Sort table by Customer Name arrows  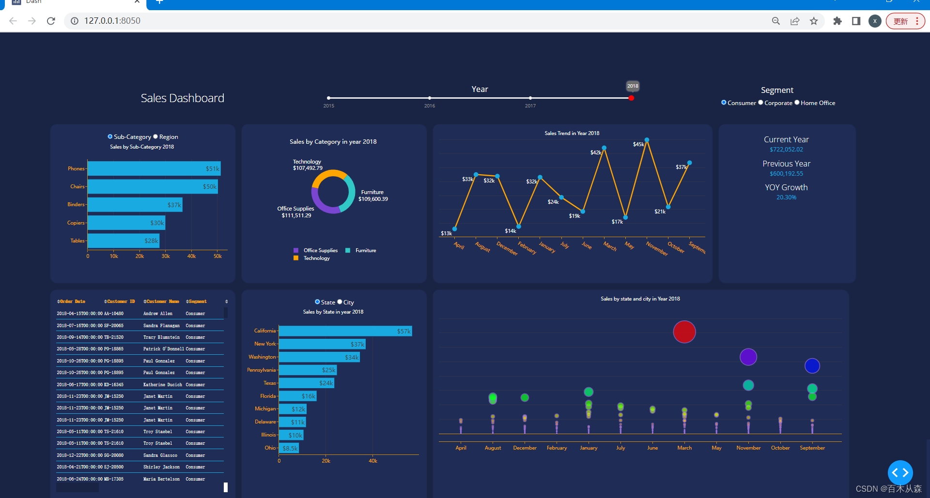tap(145, 302)
